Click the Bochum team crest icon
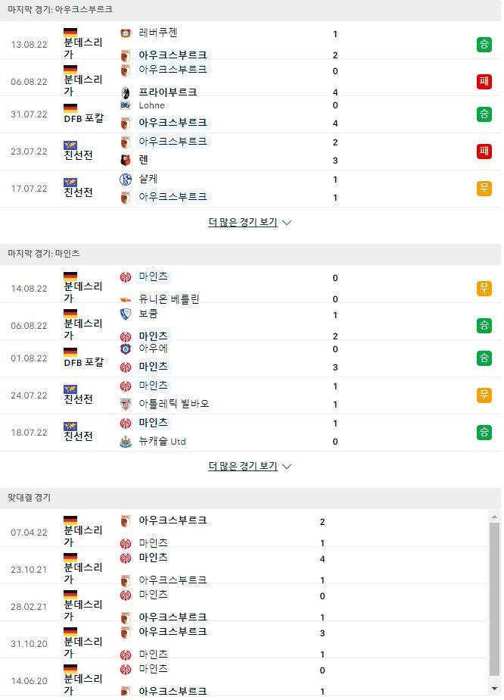This screenshot has width=504, height=700. pyautogui.click(x=126, y=314)
